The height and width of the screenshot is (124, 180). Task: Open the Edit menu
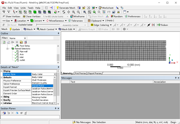tap(10, 8)
